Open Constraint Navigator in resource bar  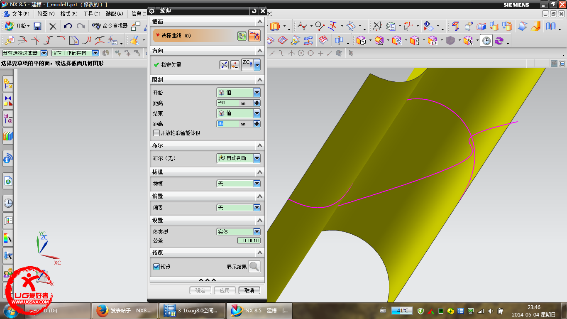coord(8,101)
